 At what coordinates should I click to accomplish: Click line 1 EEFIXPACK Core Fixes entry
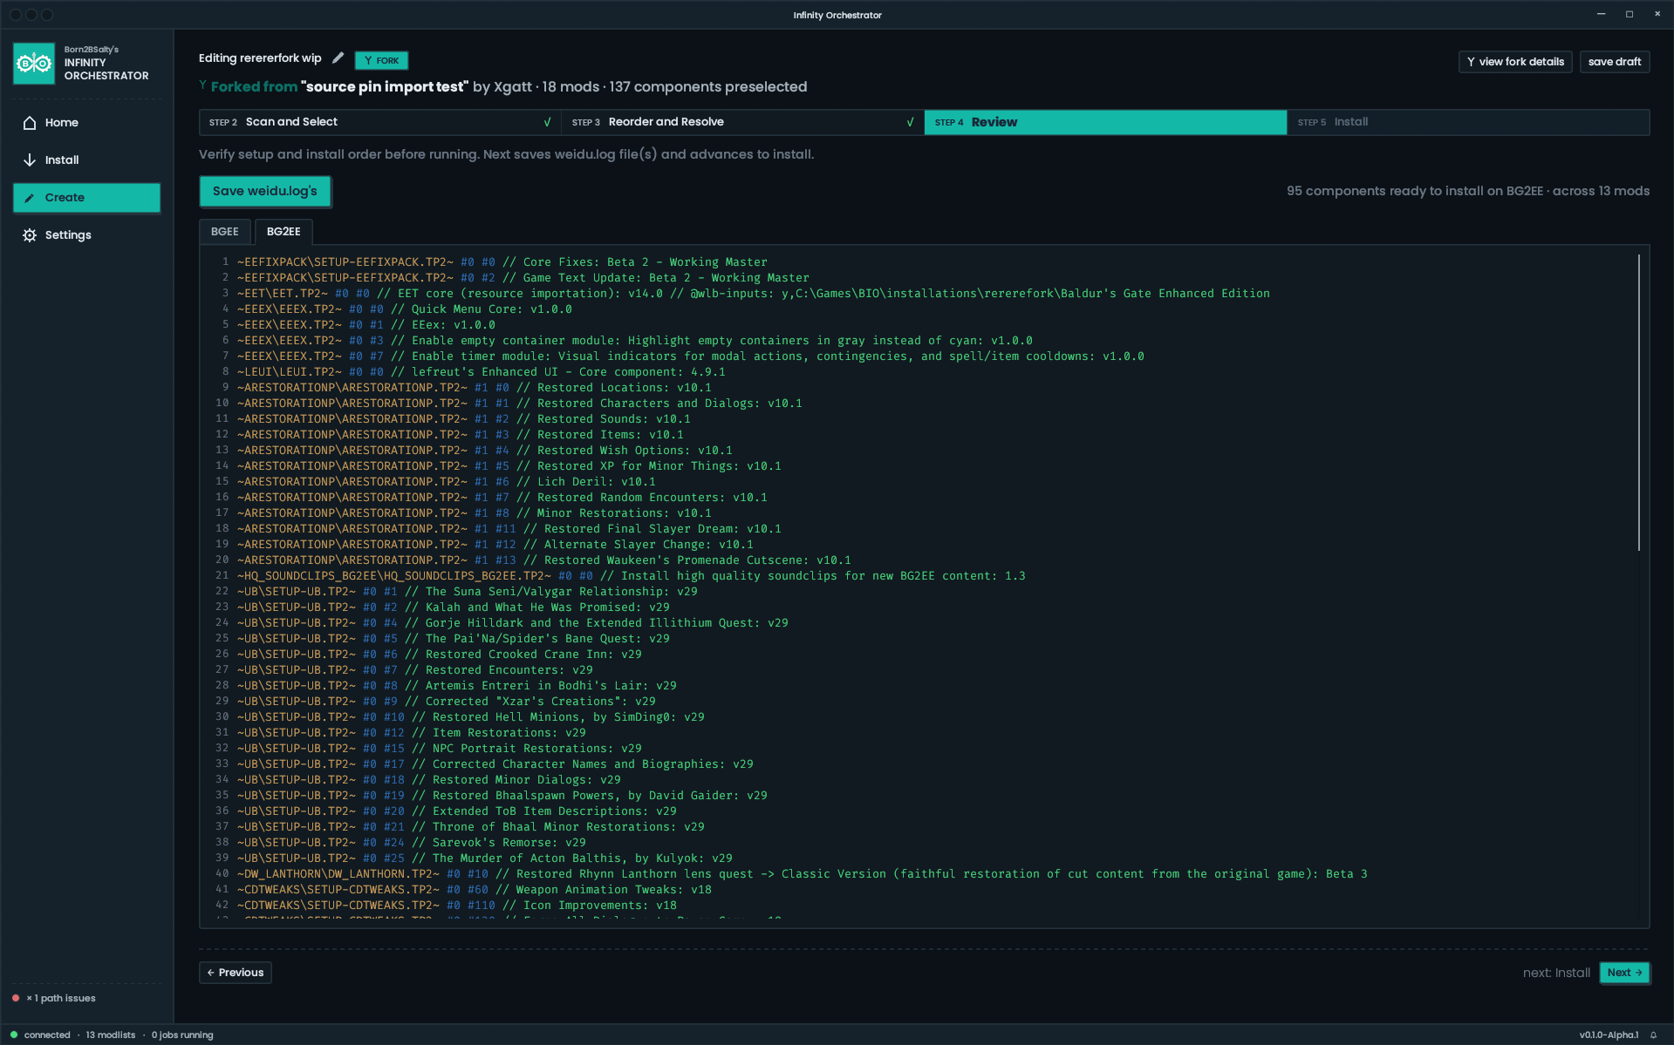502,262
